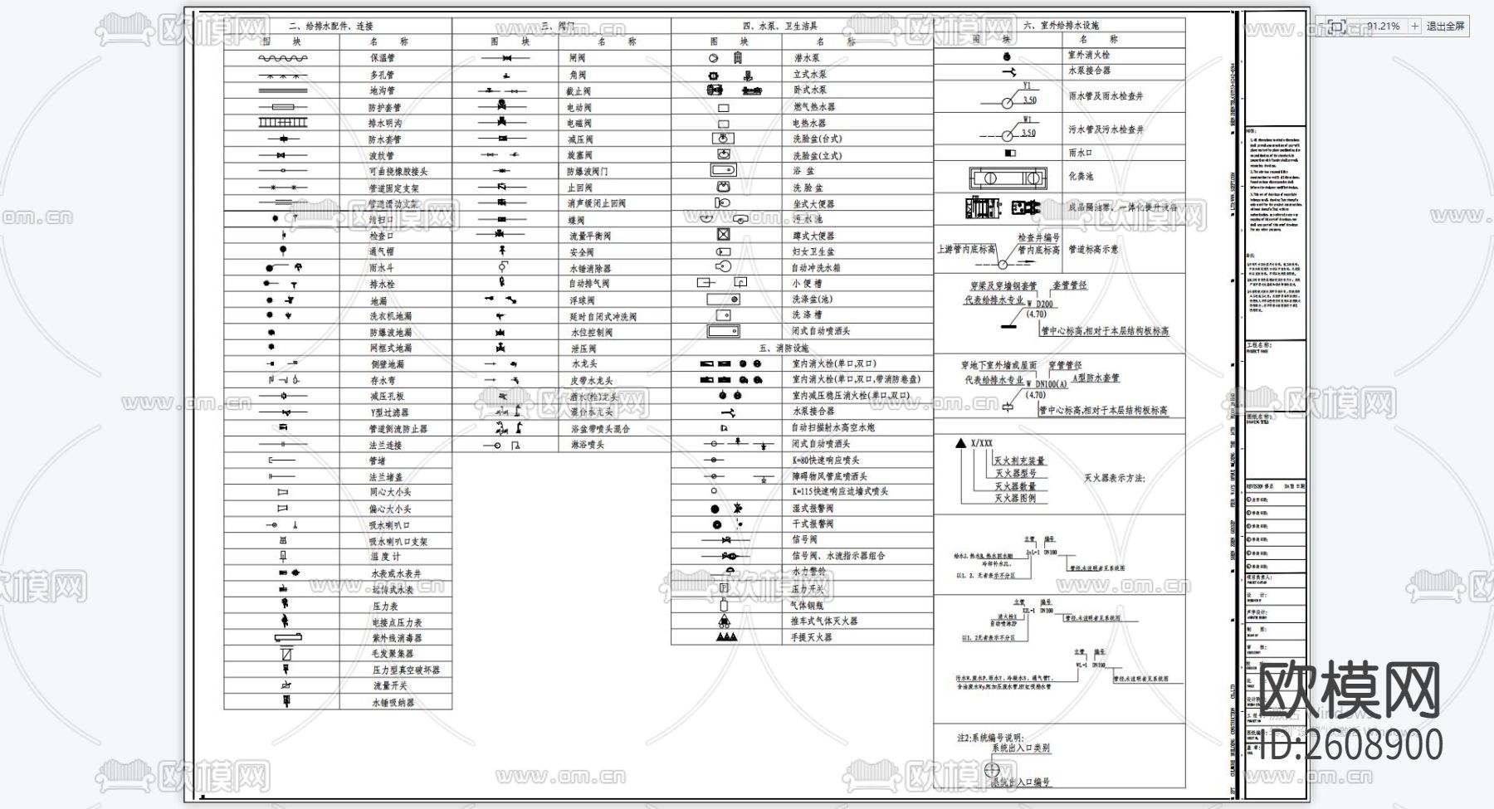Click the 潜水泵 table cell

point(857,58)
